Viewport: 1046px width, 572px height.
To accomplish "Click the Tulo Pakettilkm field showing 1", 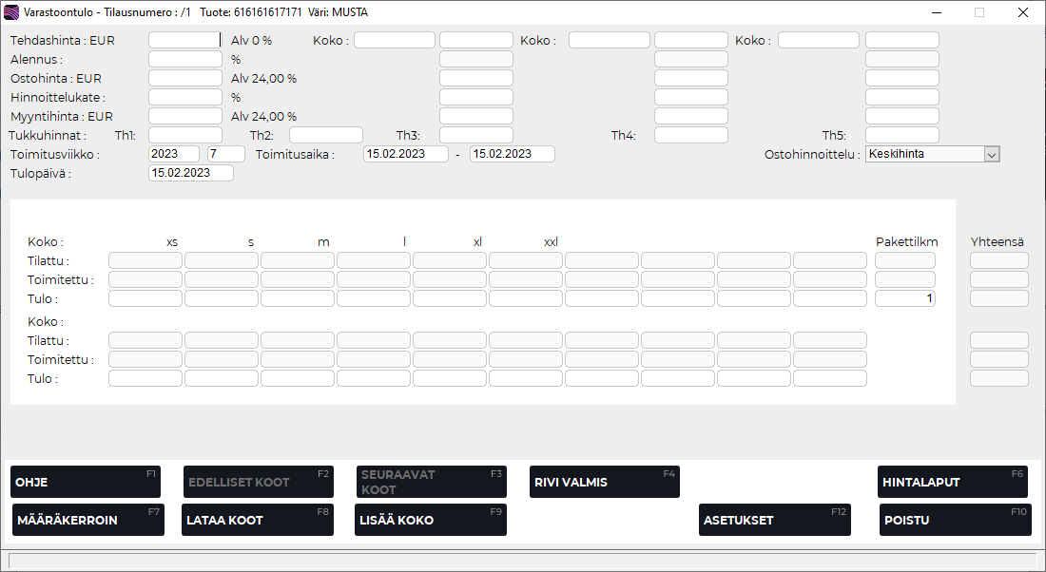I will point(904,298).
